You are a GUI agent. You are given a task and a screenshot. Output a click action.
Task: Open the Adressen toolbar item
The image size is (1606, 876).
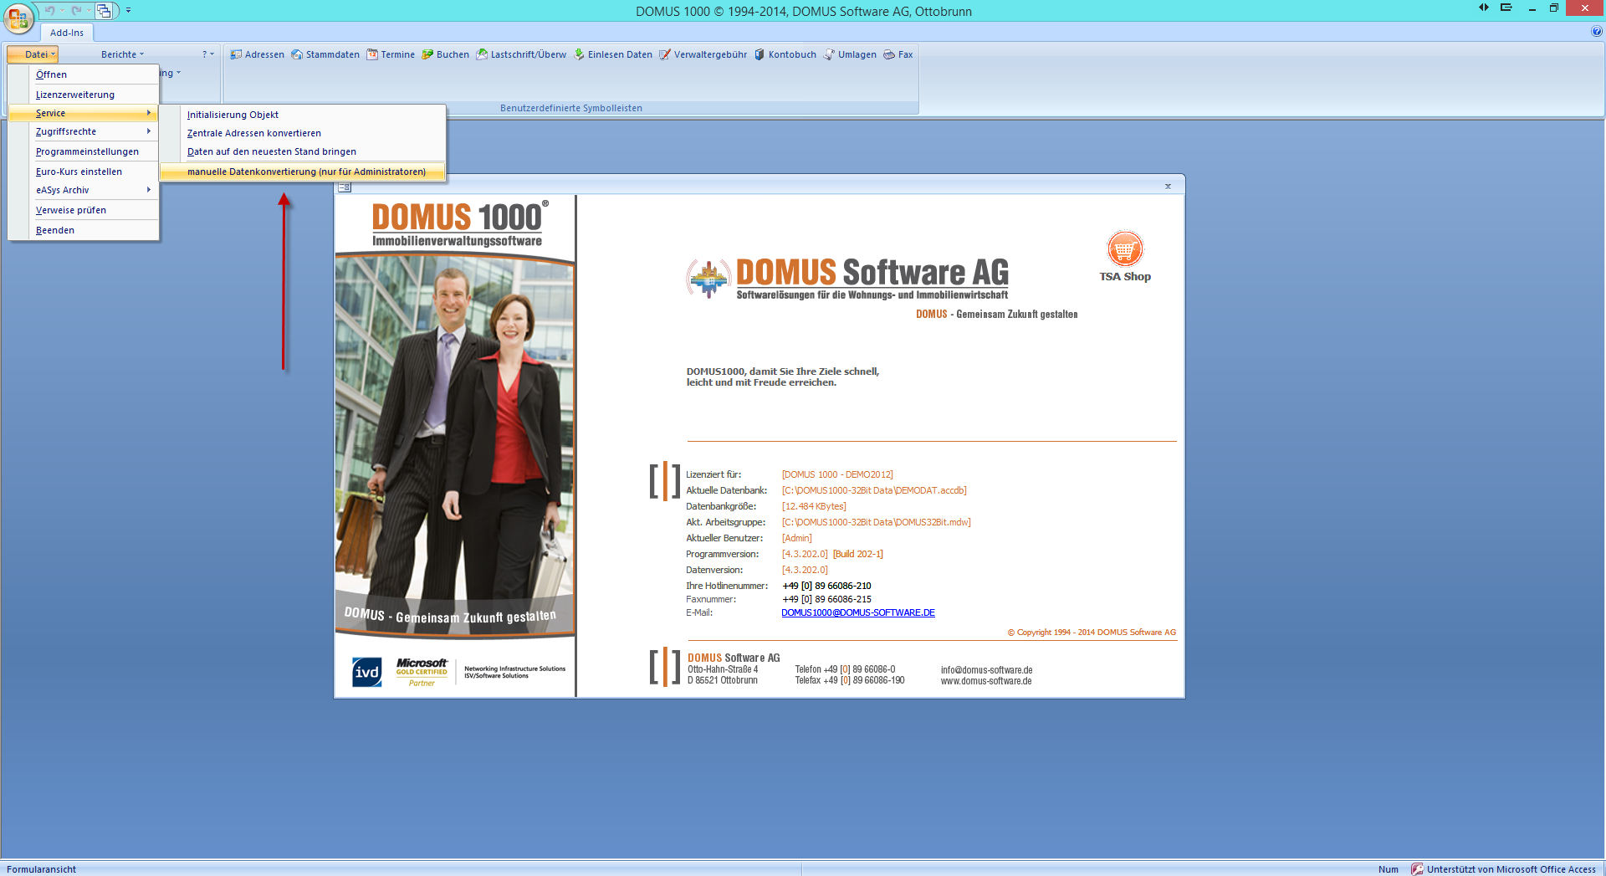point(257,54)
